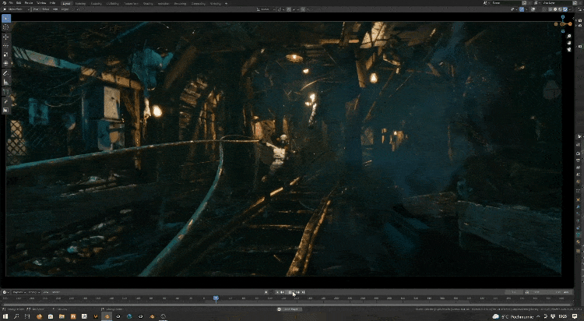This screenshot has width=584, height=321.
Task: Click the blue timeline playhead marker
Action: (x=216, y=298)
